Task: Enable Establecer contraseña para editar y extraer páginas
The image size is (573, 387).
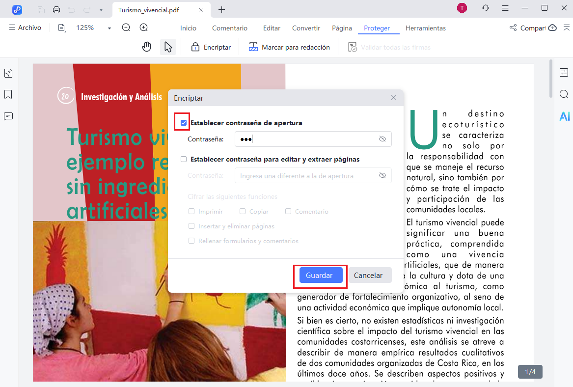Action: tap(184, 159)
